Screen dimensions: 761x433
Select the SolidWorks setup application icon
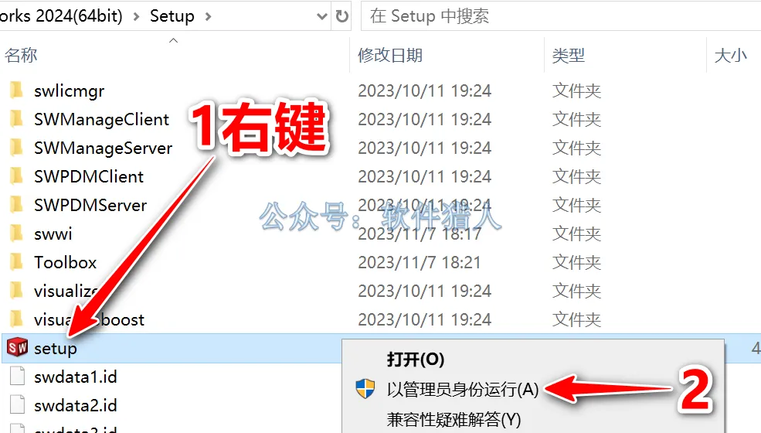[x=18, y=347]
